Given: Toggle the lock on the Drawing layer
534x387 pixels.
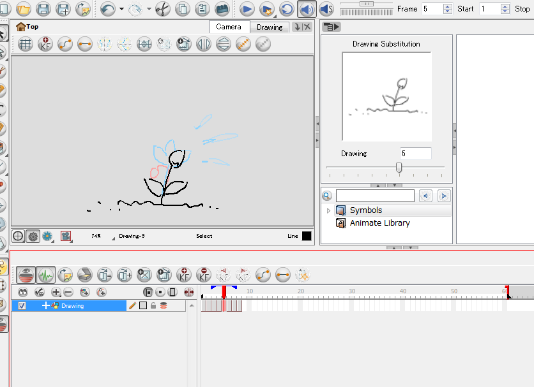Looking at the screenshot, I should [x=153, y=306].
